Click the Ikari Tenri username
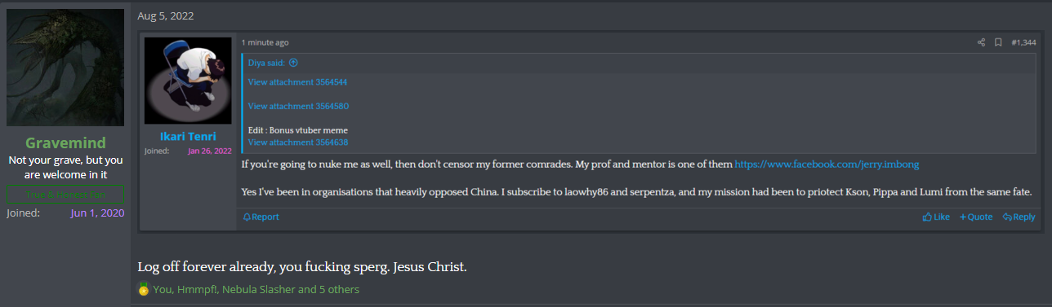The height and width of the screenshot is (307, 1052). click(x=189, y=135)
